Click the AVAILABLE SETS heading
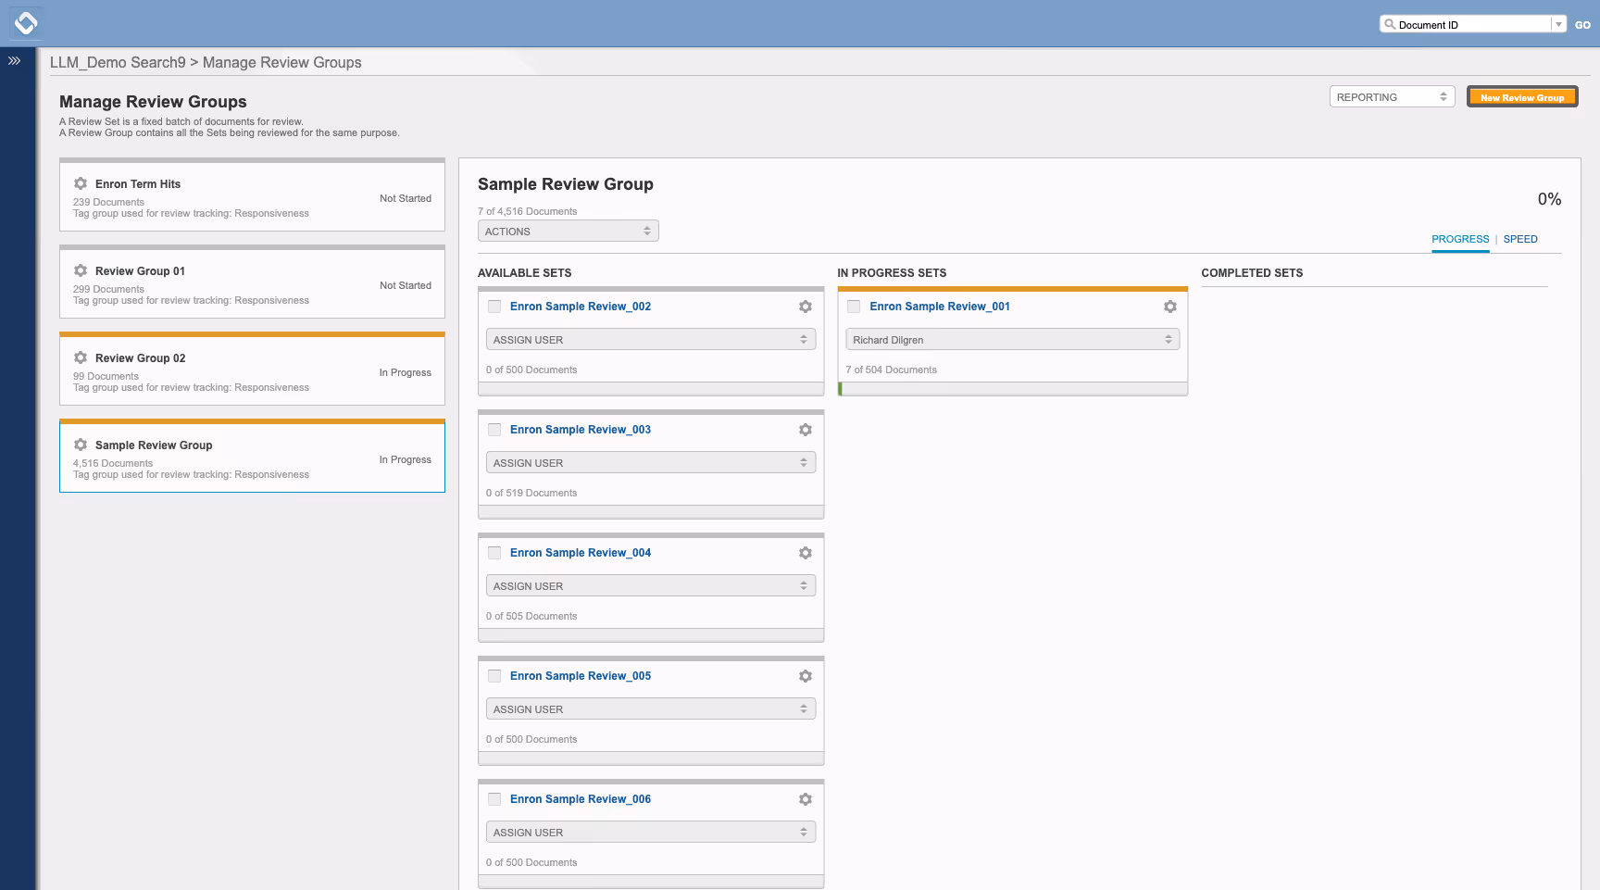The height and width of the screenshot is (890, 1600). pos(524,273)
